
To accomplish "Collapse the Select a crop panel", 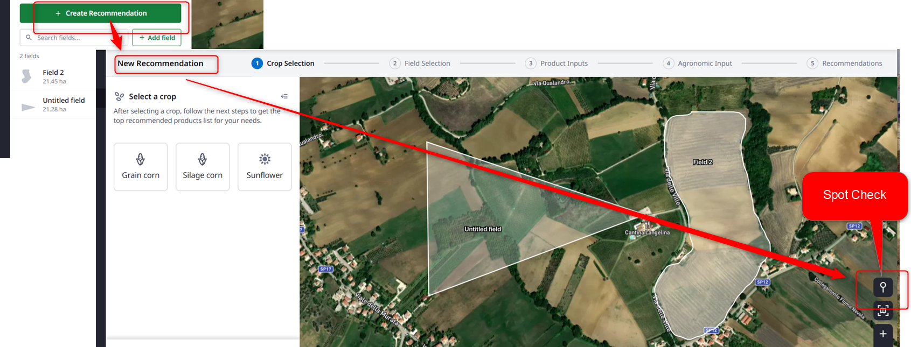I will point(284,96).
